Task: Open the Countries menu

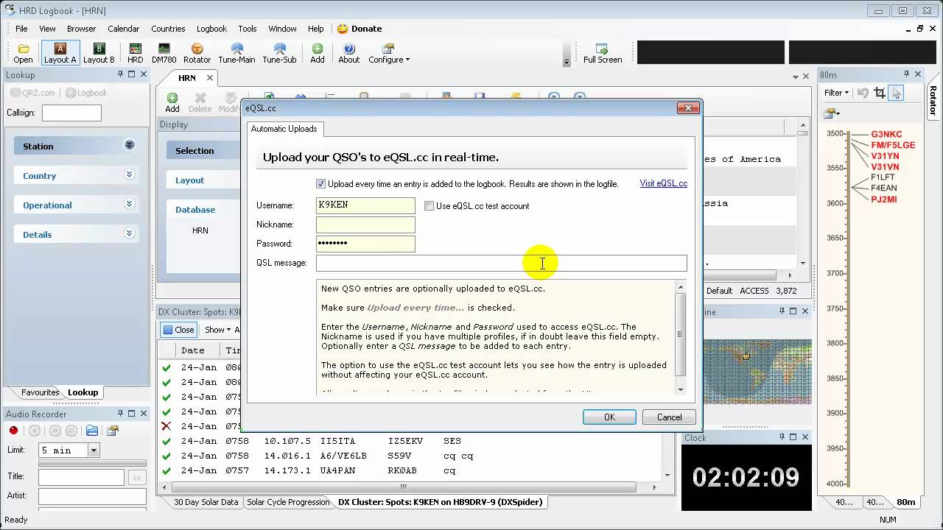Action: tap(168, 29)
